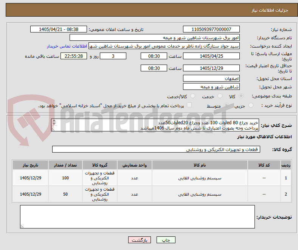Click the buyer notes textarea resize handle
This screenshot has height=250, width=298.
pos(22,227)
